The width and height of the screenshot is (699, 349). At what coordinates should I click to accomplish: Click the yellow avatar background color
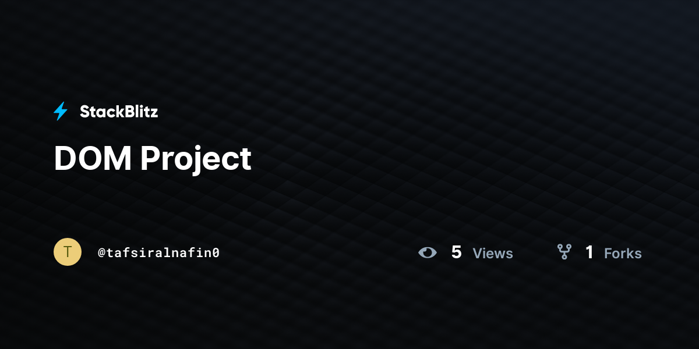(60, 259)
